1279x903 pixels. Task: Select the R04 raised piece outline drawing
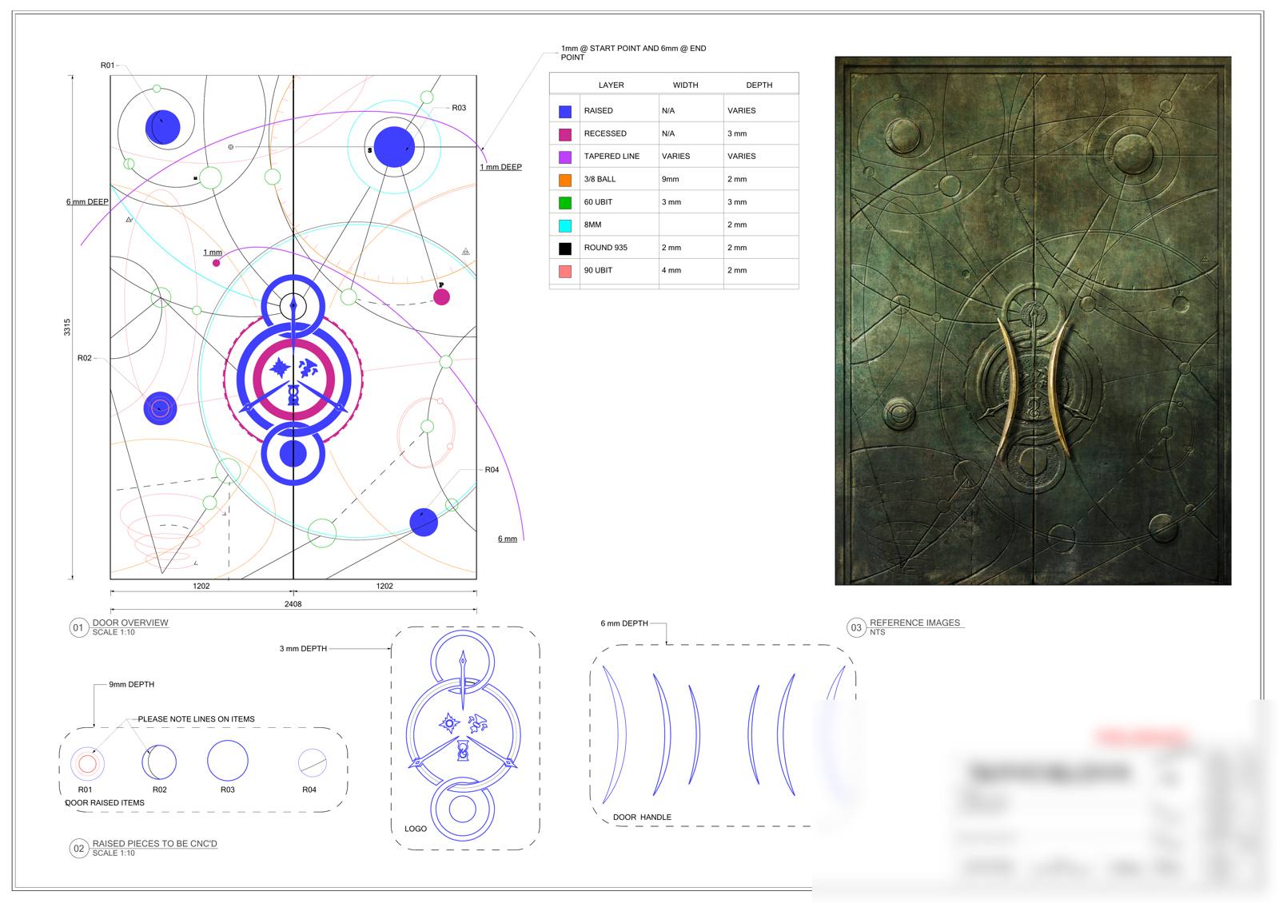[x=312, y=763]
